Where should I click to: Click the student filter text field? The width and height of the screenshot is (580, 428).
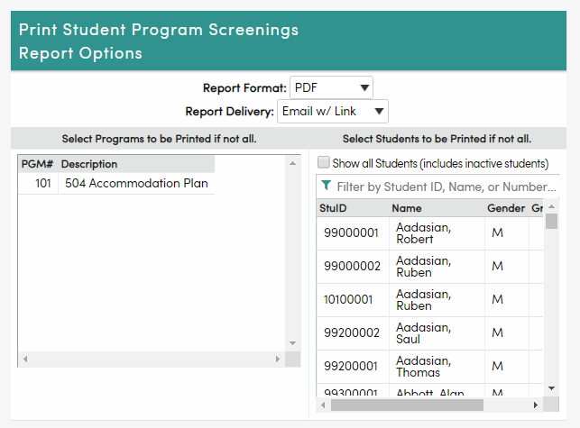[x=446, y=187]
